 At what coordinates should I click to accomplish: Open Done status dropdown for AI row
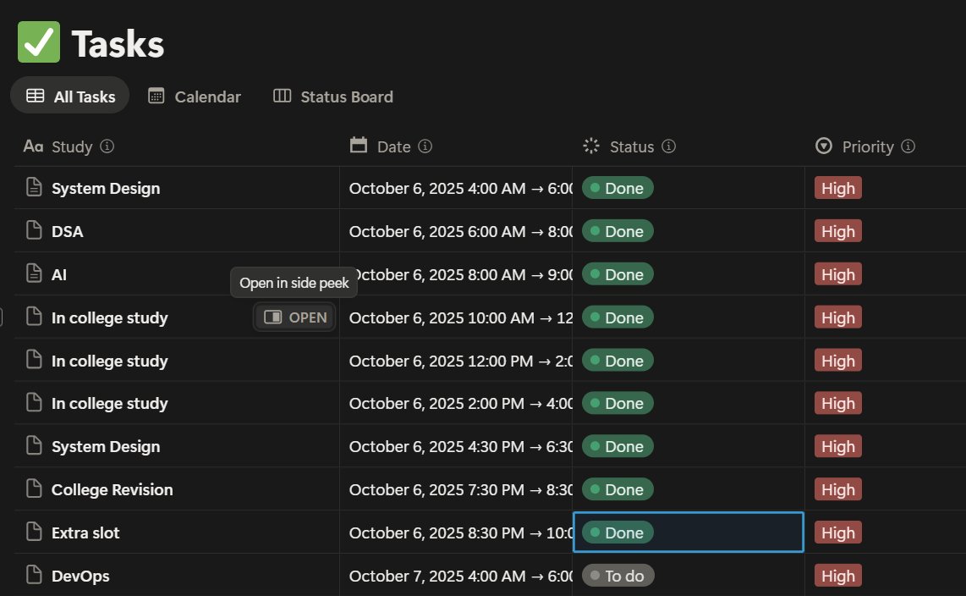coord(618,274)
